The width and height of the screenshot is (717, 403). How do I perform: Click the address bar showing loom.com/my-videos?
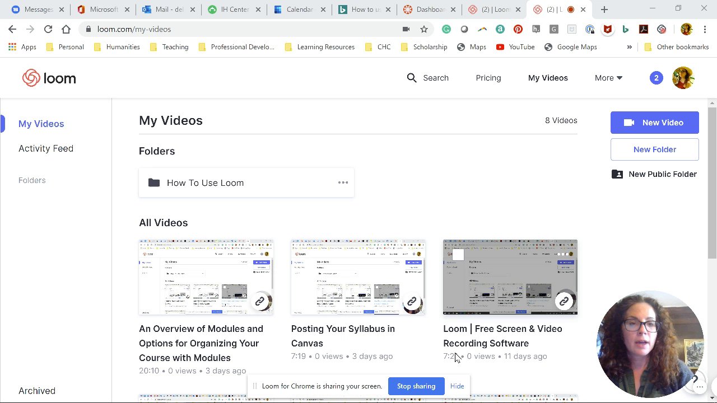point(241,29)
